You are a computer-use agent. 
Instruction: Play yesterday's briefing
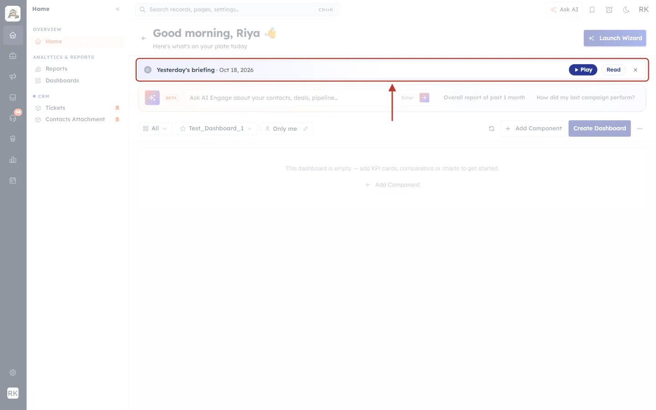tap(583, 70)
